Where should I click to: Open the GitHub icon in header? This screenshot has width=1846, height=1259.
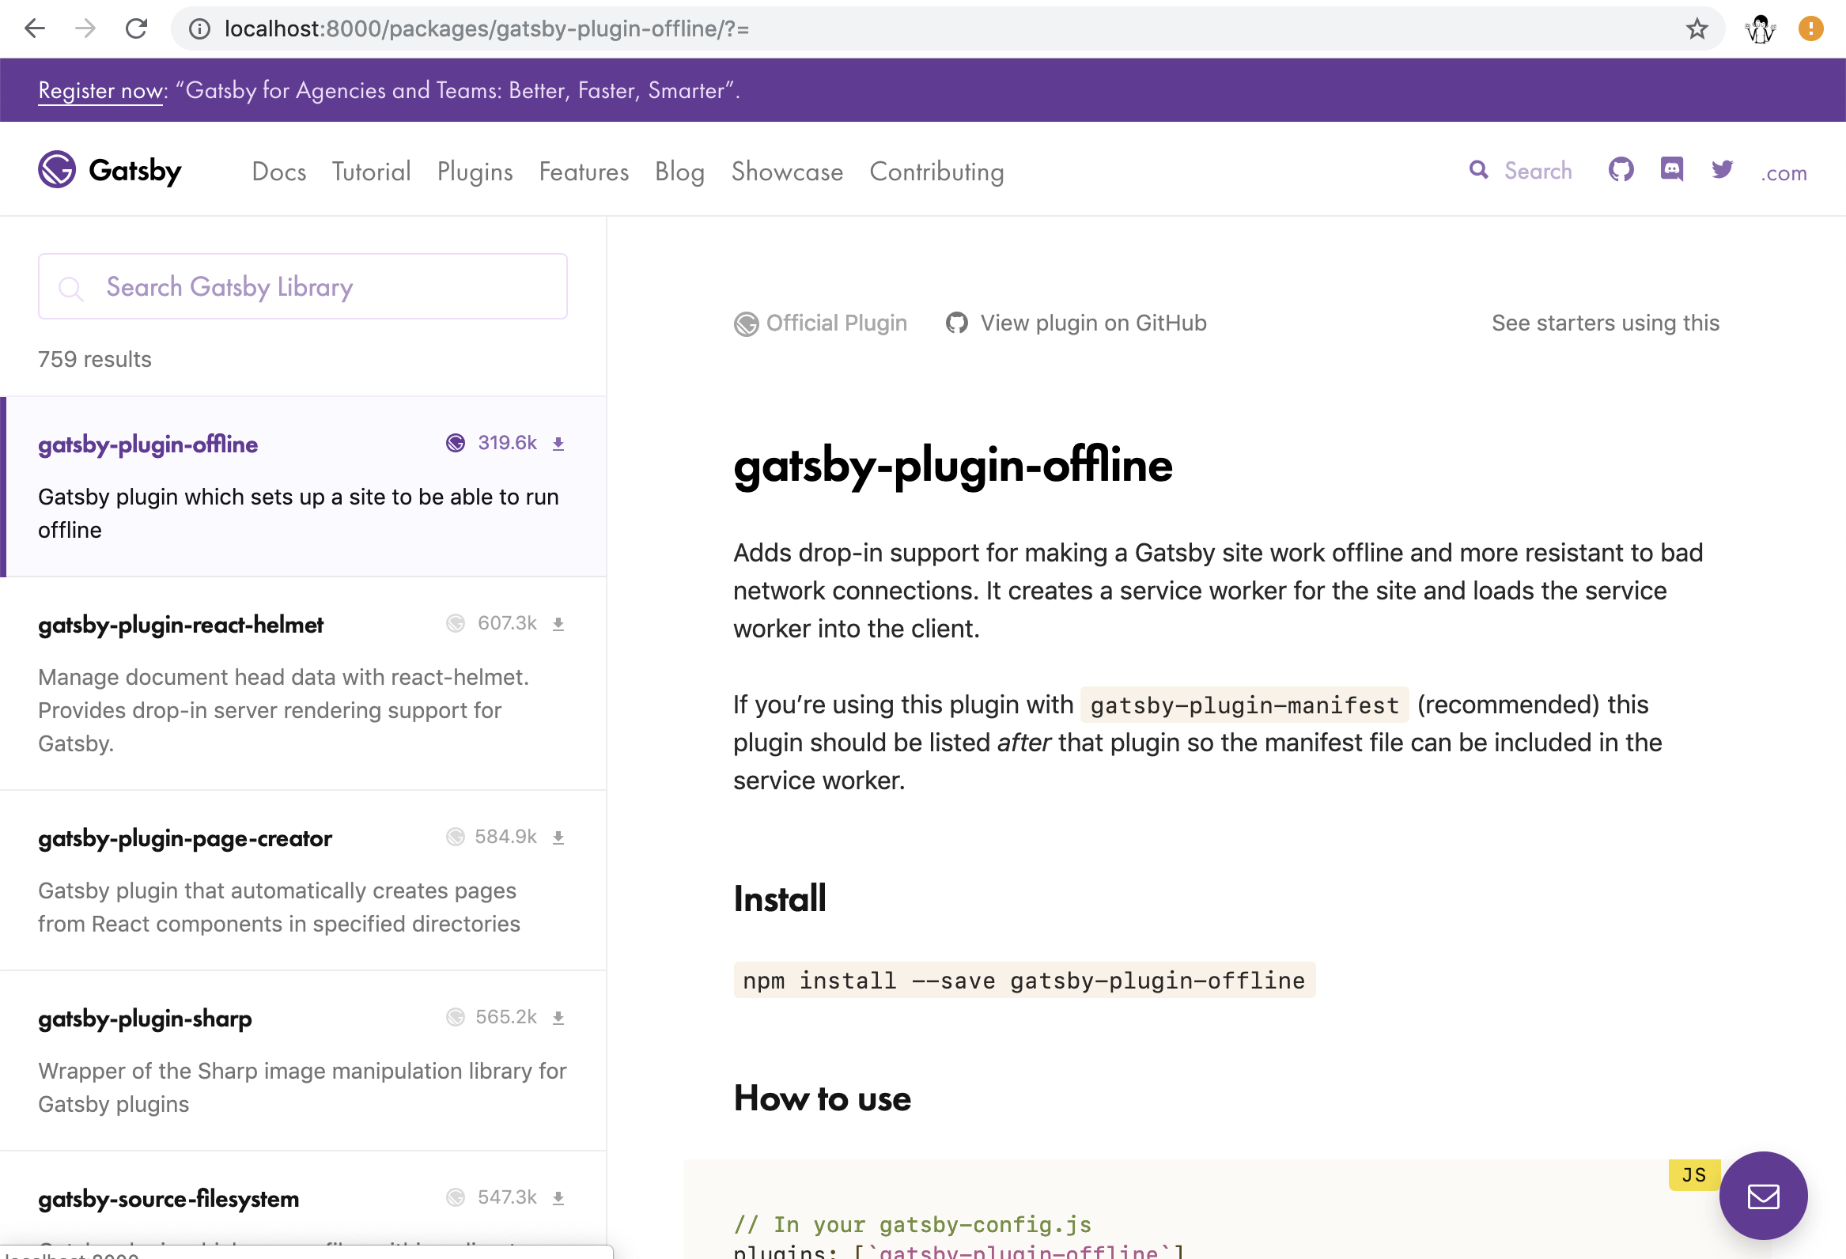pos(1621,170)
